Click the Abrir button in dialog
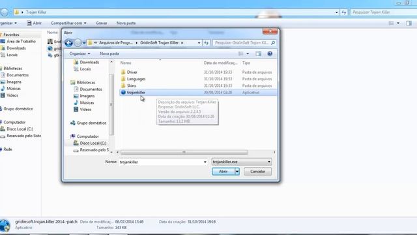This screenshot has height=235, width=417. pyautogui.click(x=223, y=171)
